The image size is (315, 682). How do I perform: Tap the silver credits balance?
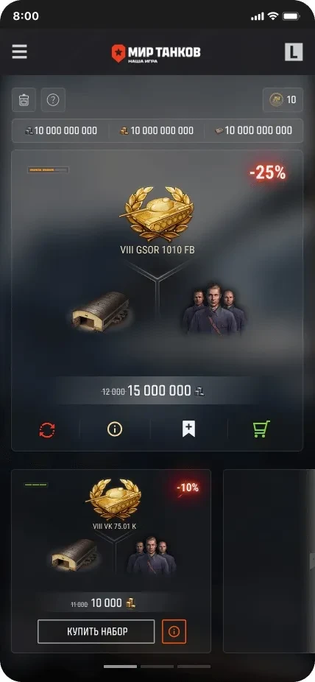point(60,130)
